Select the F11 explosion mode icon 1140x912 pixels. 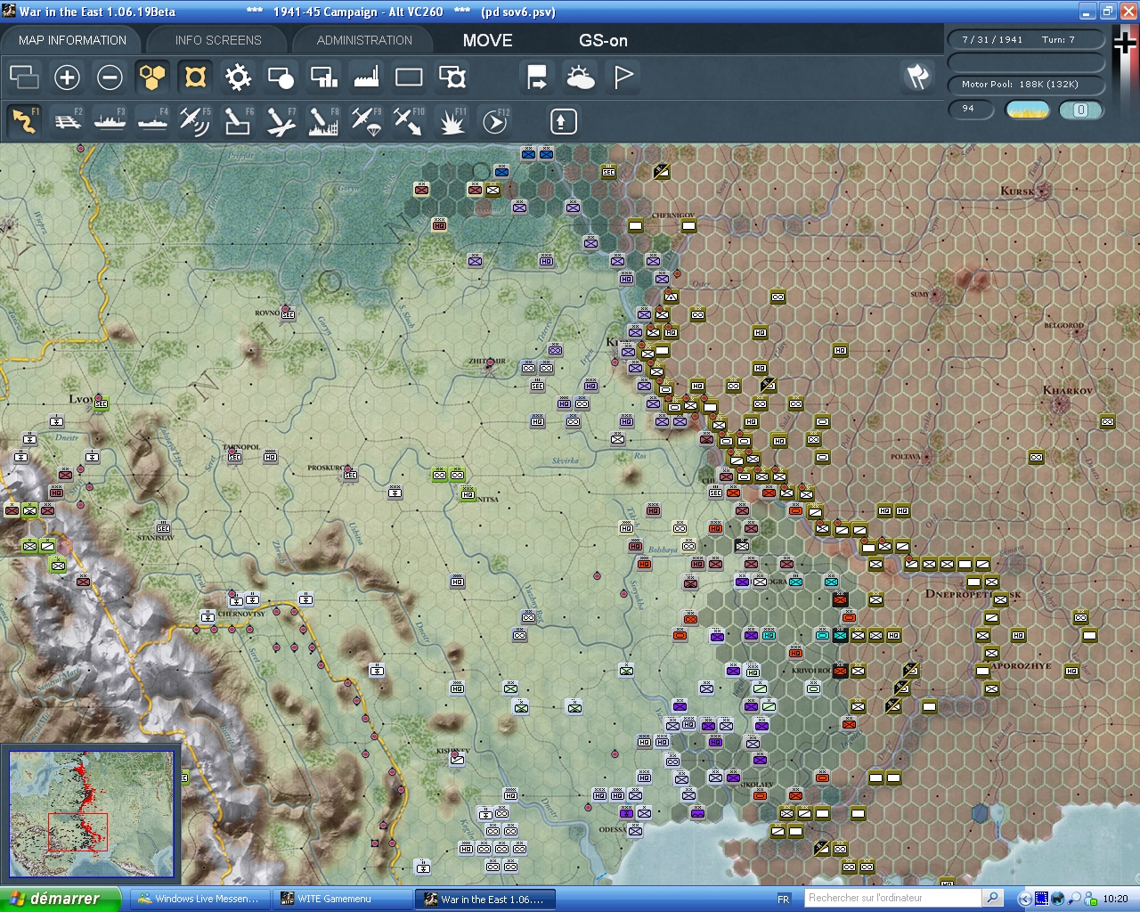(452, 121)
